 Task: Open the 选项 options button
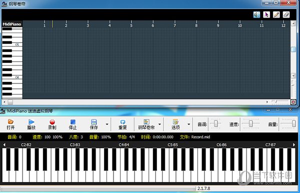[x=175, y=124]
